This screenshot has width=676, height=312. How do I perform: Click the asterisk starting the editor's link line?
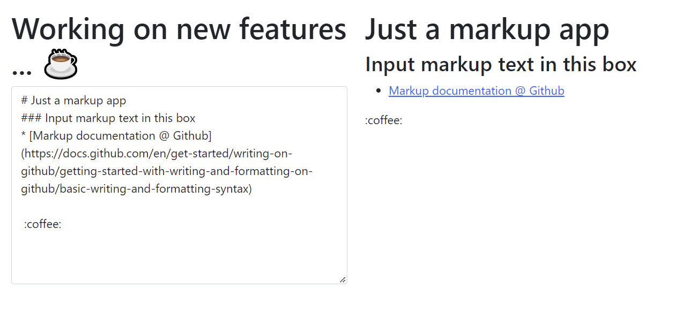click(x=24, y=136)
